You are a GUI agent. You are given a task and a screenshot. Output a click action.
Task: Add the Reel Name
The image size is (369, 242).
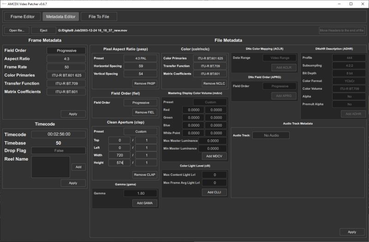tap(78, 167)
